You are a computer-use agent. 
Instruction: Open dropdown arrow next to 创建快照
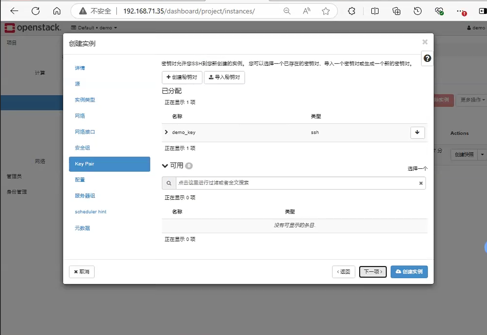482,155
